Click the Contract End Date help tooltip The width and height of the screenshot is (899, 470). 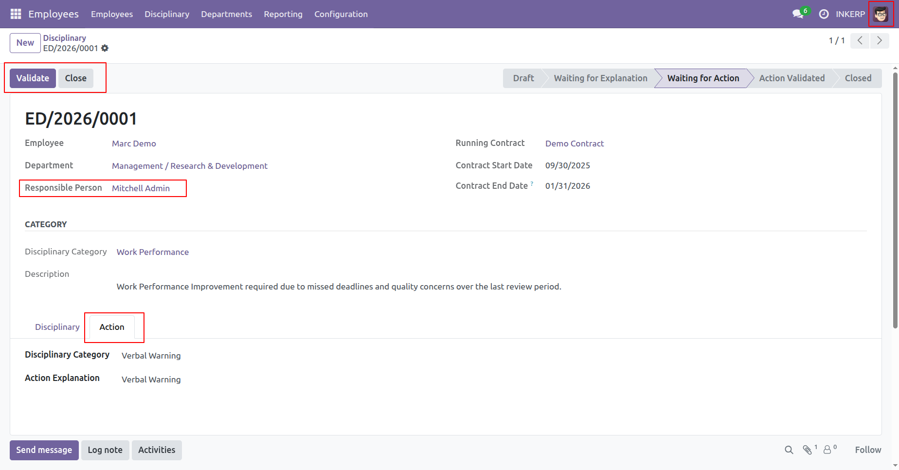[532, 183]
